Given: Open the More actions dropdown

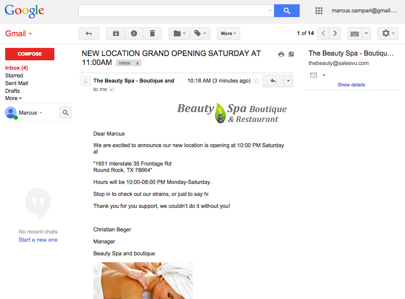Looking at the screenshot, I should pyautogui.click(x=229, y=33).
